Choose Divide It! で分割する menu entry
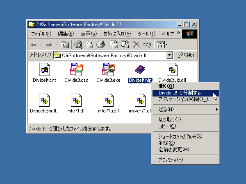Viewport: 246px width, 184px height. [186, 93]
